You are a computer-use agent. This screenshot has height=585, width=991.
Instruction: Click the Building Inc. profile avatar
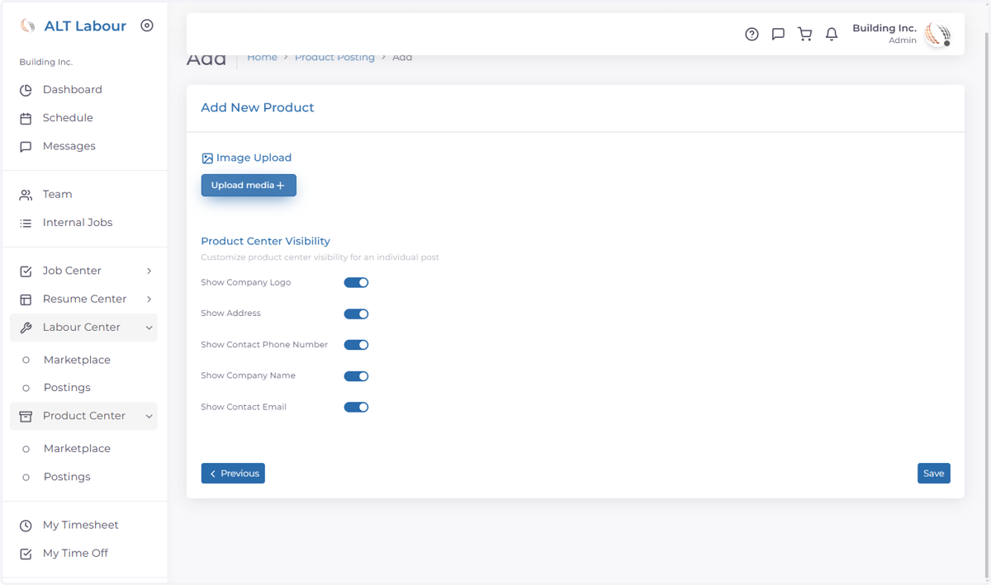pos(937,34)
